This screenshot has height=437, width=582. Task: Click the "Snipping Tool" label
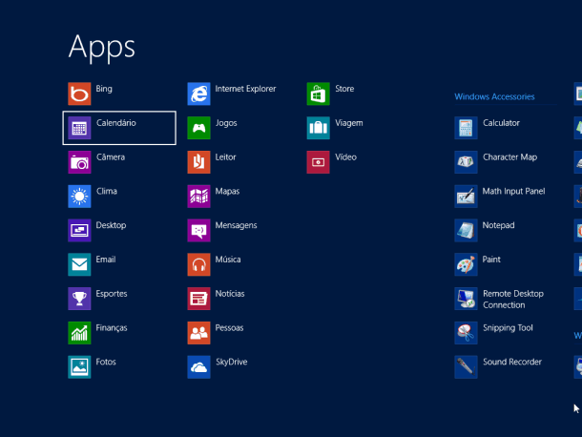coord(508,328)
